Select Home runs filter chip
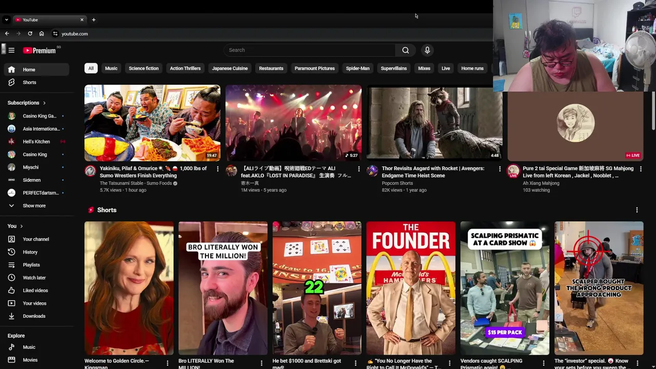Screen dimensions: 656x369 coord(473,68)
